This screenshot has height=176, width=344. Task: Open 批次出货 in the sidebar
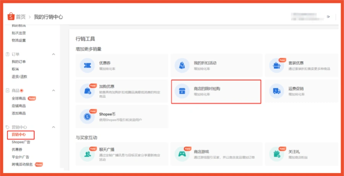tap(19, 33)
